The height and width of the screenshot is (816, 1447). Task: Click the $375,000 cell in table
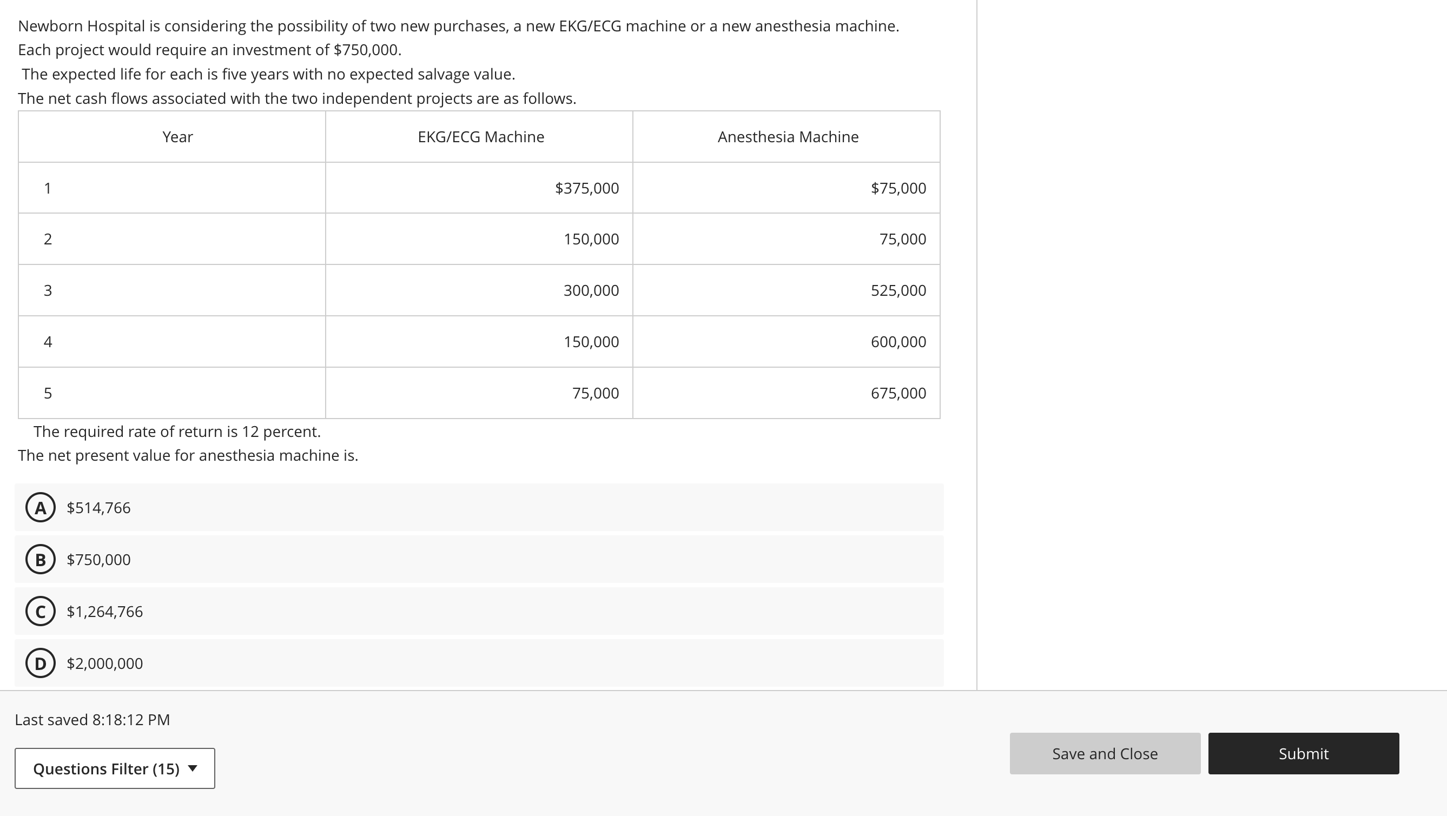[586, 188]
